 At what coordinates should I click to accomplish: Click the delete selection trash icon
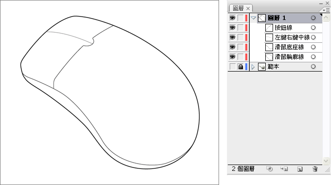[315, 169]
